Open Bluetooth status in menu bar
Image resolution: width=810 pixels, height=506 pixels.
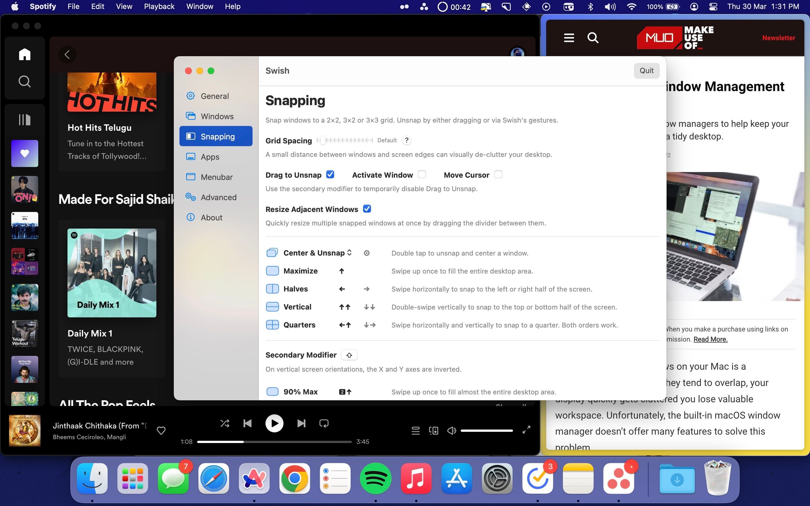590,6
